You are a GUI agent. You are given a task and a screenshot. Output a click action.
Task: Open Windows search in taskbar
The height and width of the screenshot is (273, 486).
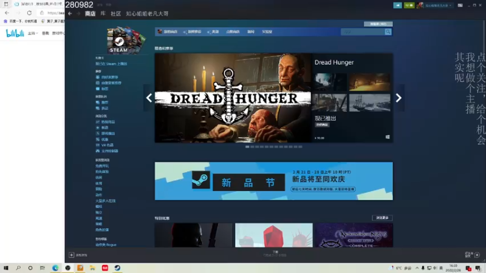18,268
